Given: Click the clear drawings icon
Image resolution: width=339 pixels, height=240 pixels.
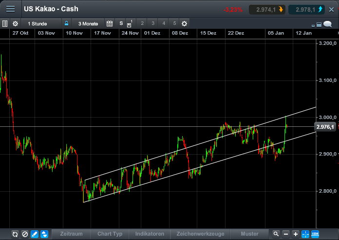Looking at the screenshot, I should [x=25, y=234].
